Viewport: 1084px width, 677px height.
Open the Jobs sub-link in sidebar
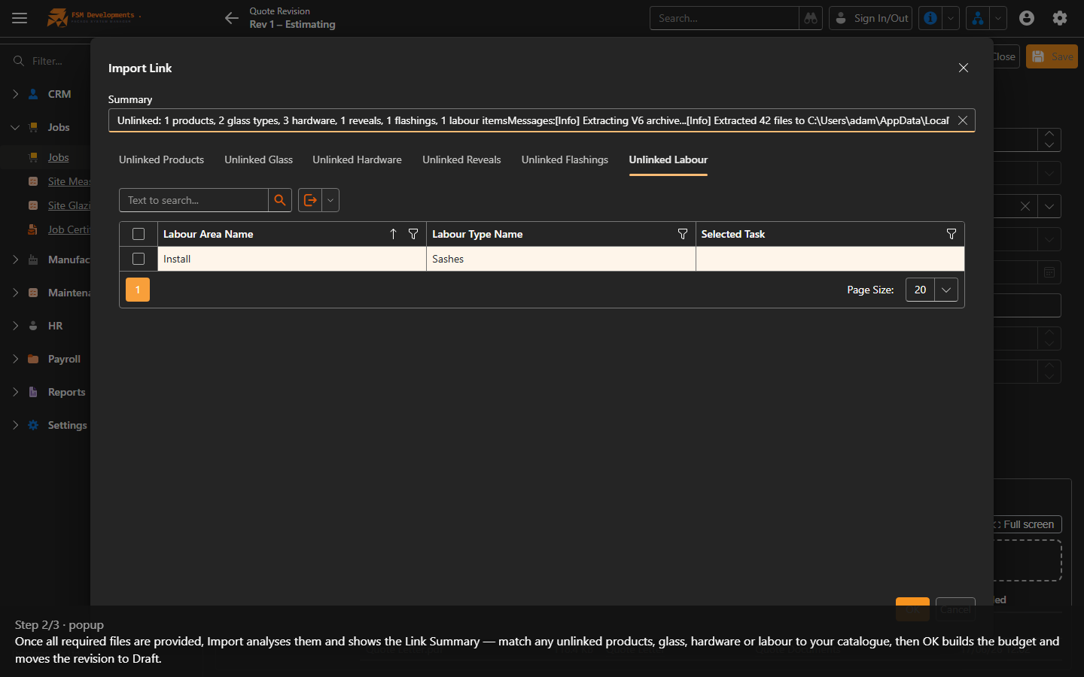58,157
